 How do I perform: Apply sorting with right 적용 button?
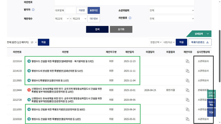click(x=181, y=42)
